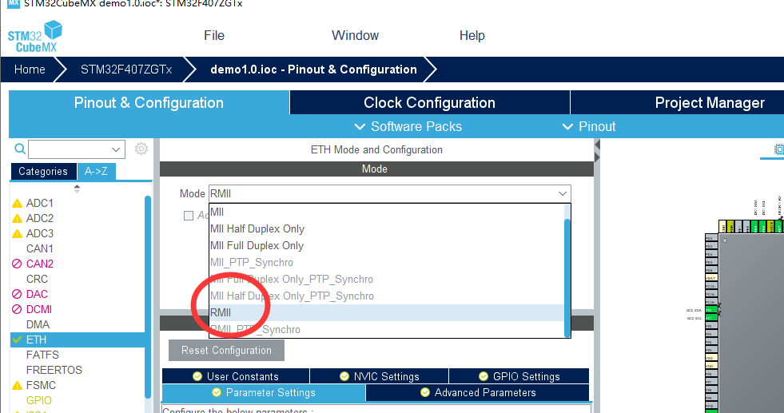This screenshot has height=413, width=784.
Task: Open the Mode combo box arrow
Action: (x=563, y=193)
